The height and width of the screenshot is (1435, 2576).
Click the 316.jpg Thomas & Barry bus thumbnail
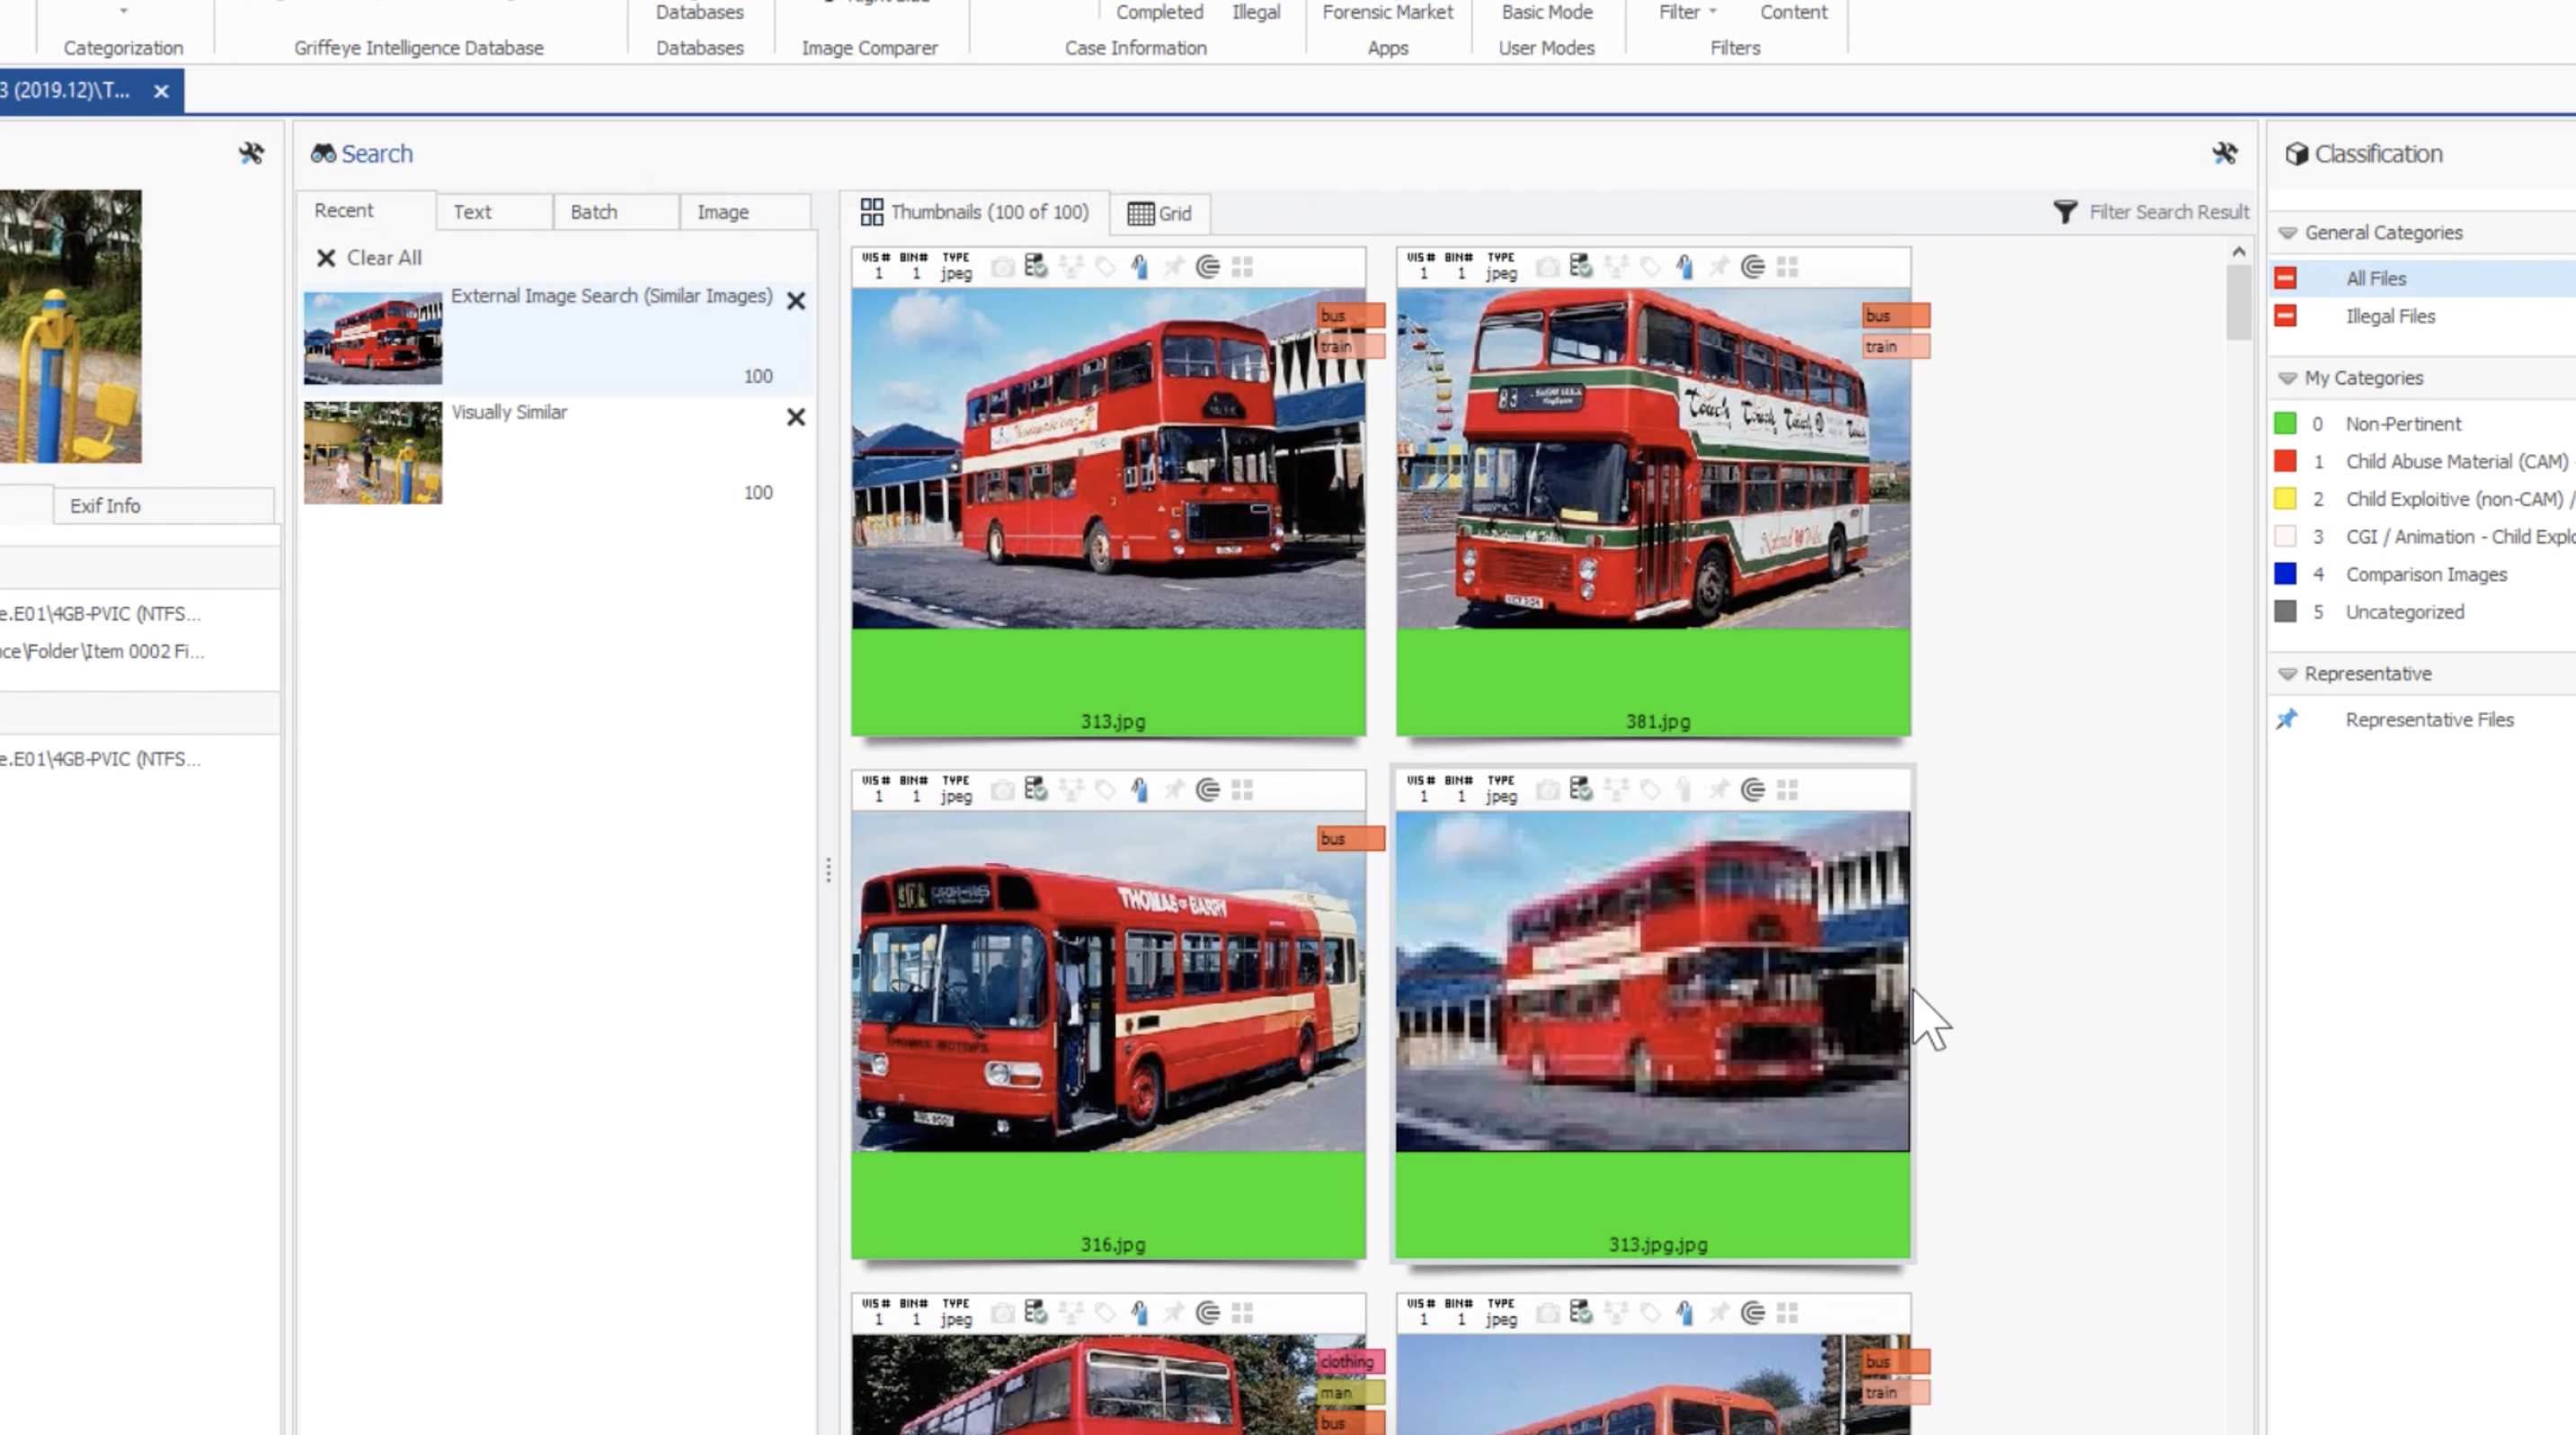pos(1108,981)
